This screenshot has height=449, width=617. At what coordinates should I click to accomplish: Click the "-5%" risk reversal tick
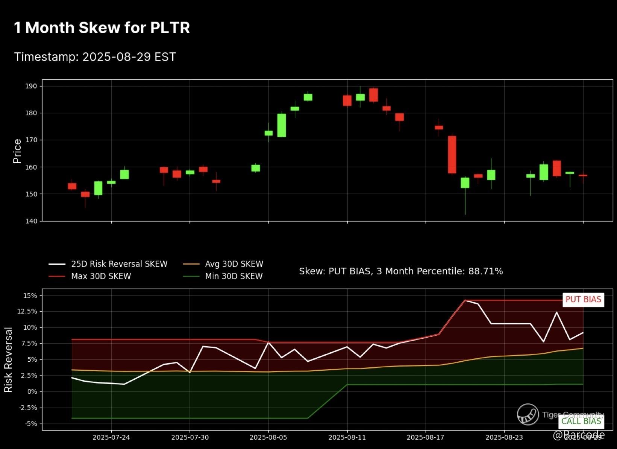31,424
